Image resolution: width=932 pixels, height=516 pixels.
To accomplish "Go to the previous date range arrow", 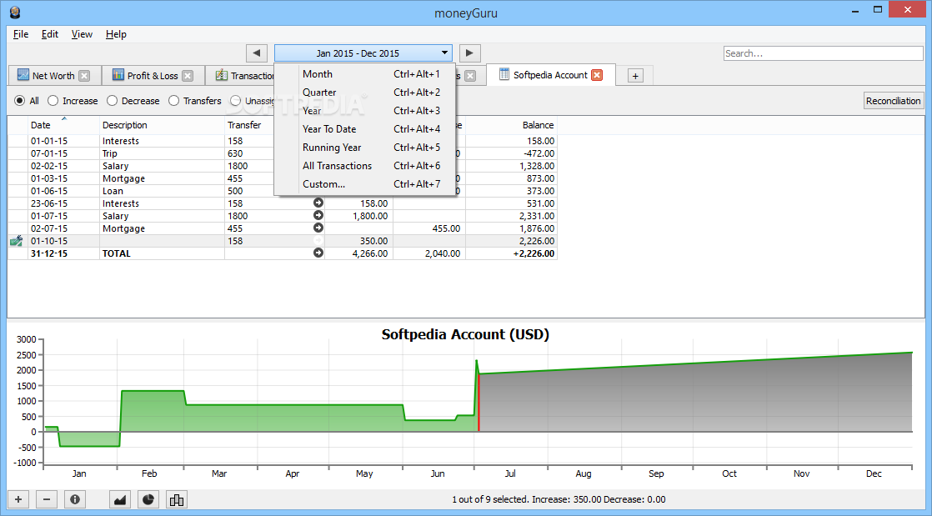I will [256, 53].
